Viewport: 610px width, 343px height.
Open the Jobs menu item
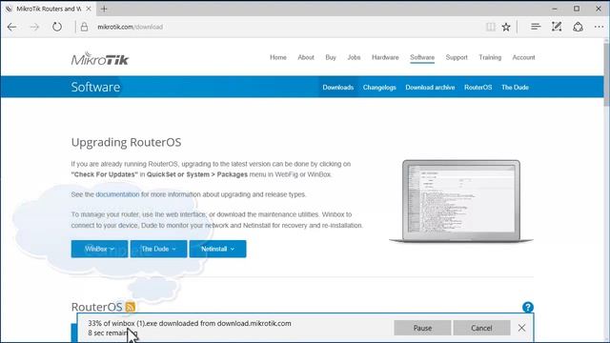[x=354, y=57]
